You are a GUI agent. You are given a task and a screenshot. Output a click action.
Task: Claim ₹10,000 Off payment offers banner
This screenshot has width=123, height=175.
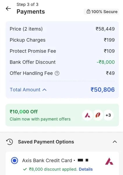62,115
